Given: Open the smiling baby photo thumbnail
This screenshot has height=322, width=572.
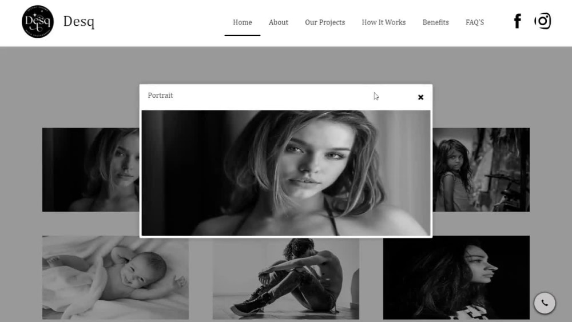Looking at the screenshot, I should tap(116, 277).
